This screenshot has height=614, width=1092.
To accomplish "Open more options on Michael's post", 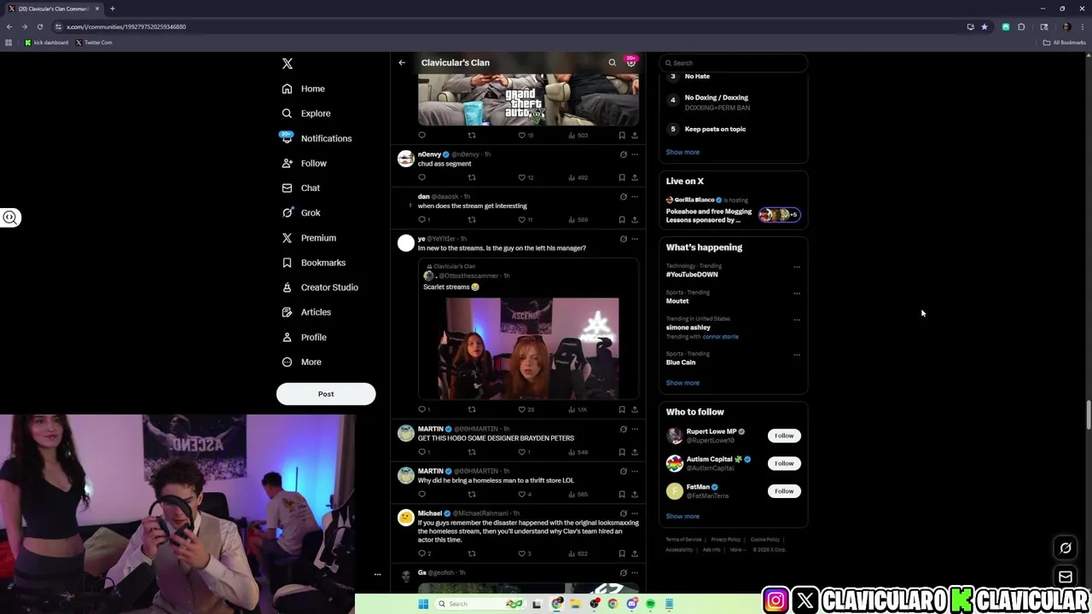I will 635,513.
